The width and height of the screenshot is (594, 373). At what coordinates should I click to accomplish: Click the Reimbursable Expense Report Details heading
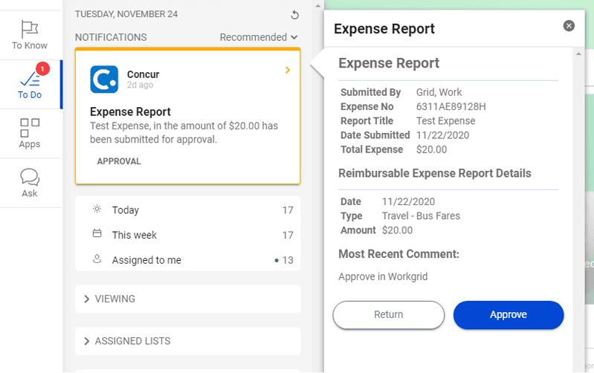pos(434,173)
